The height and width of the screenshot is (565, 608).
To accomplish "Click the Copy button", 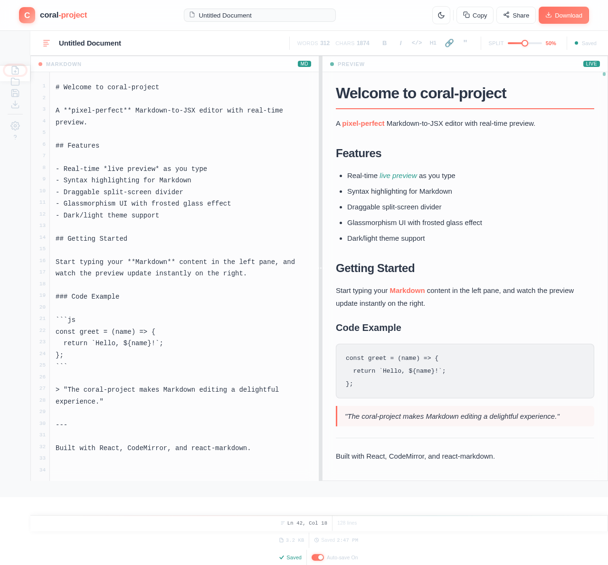I will (475, 15).
